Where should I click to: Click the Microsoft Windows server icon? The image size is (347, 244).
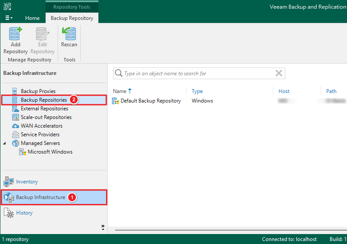pyautogui.click(x=23, y=152)
